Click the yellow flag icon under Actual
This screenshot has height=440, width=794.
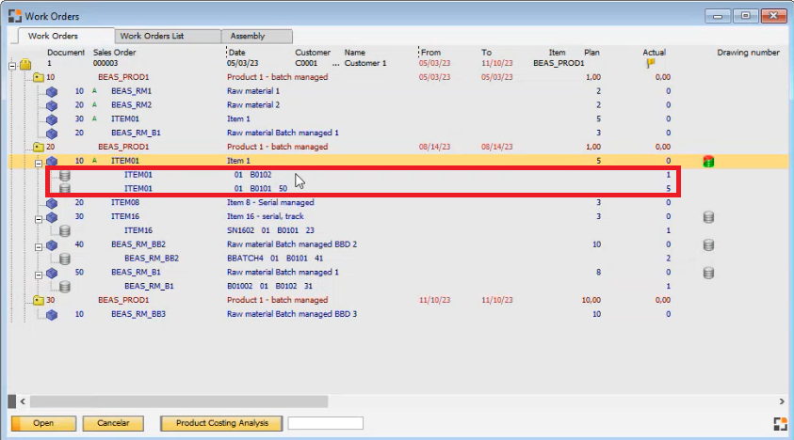click(x=650, y=64)
